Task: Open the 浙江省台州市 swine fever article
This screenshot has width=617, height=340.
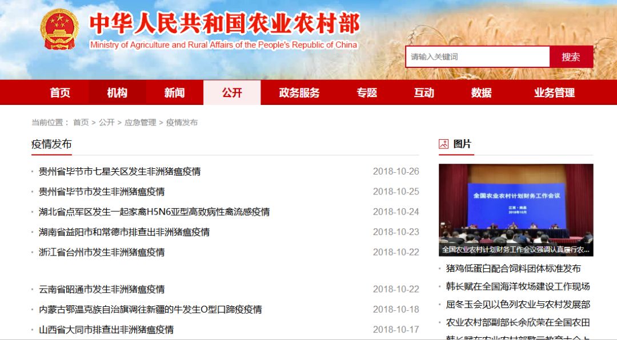Action: 102,252
